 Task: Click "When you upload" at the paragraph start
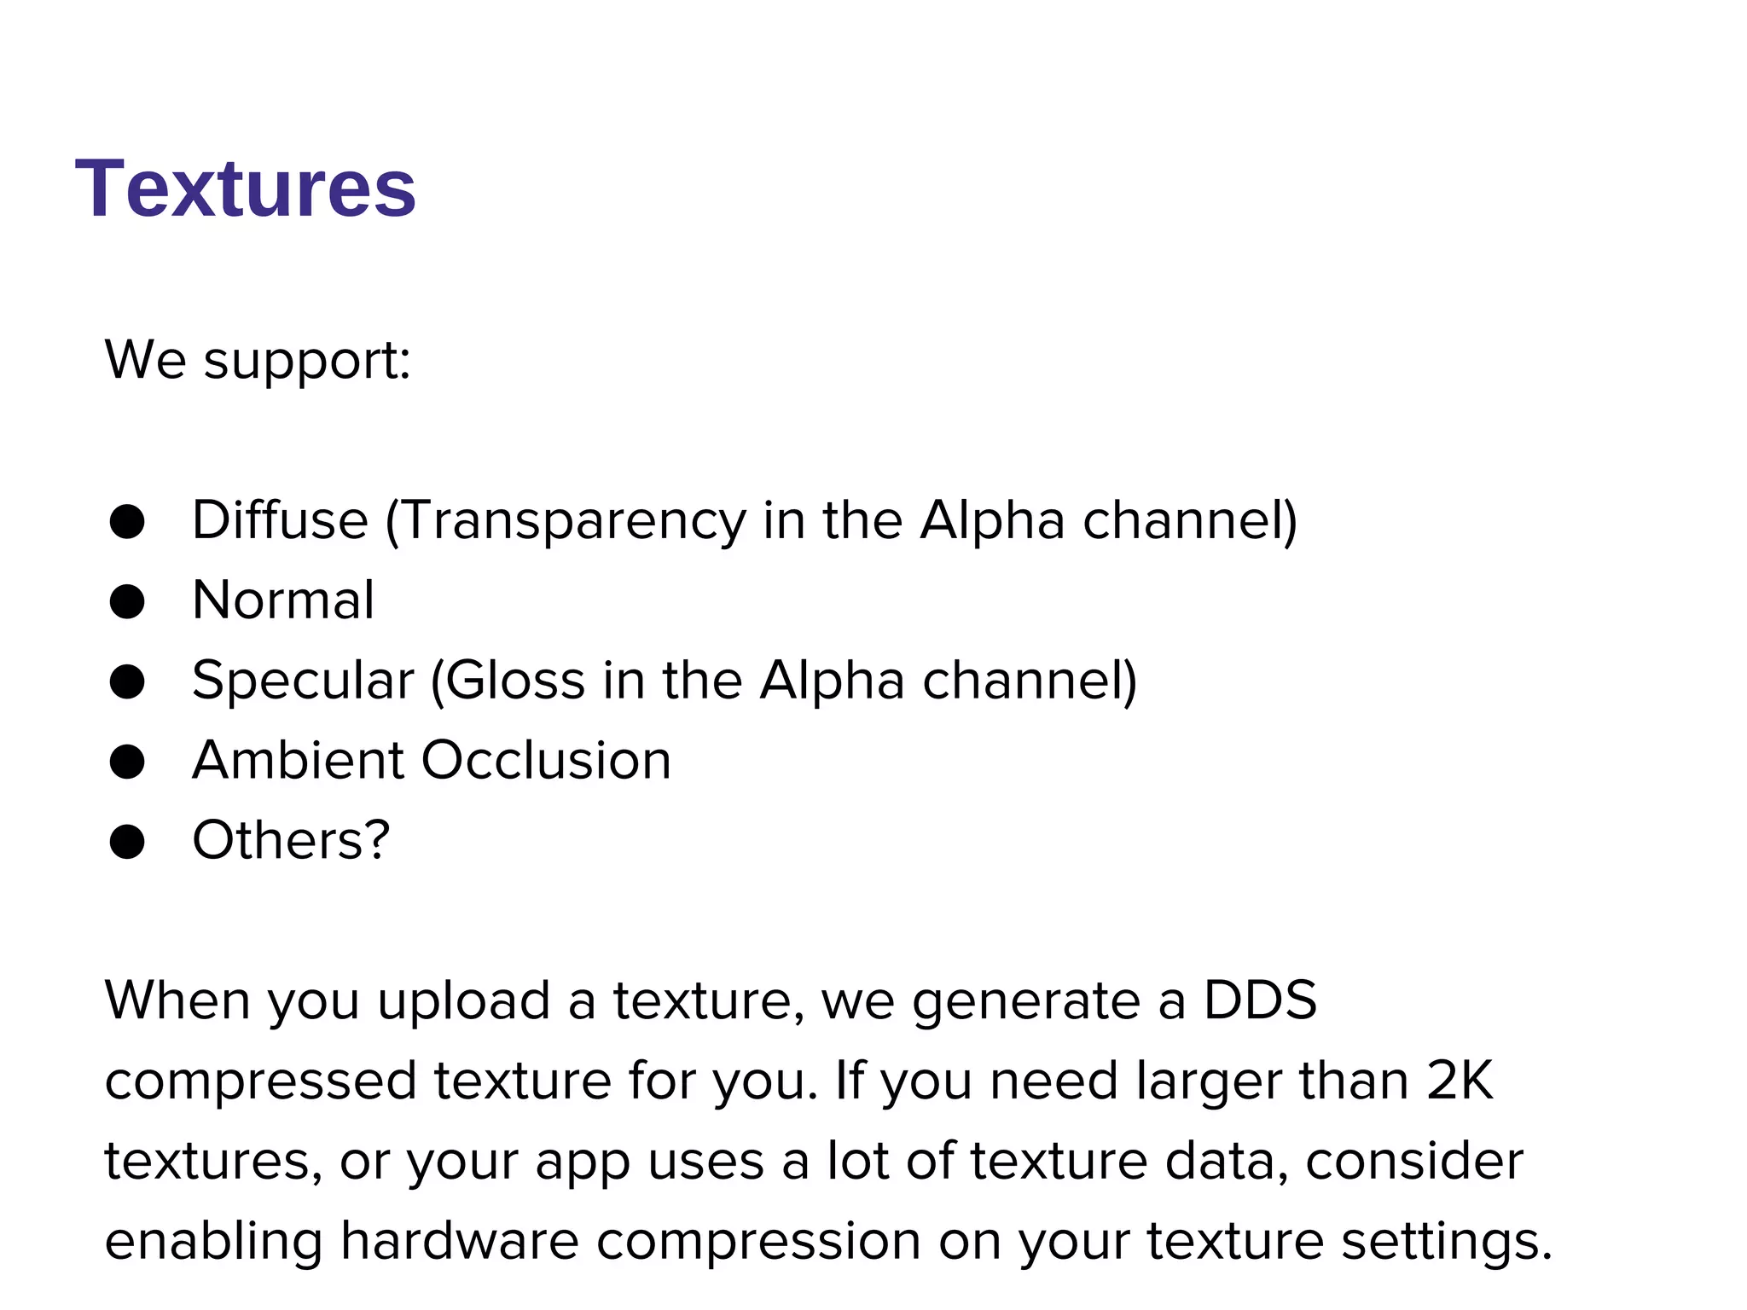(328, 1000)
